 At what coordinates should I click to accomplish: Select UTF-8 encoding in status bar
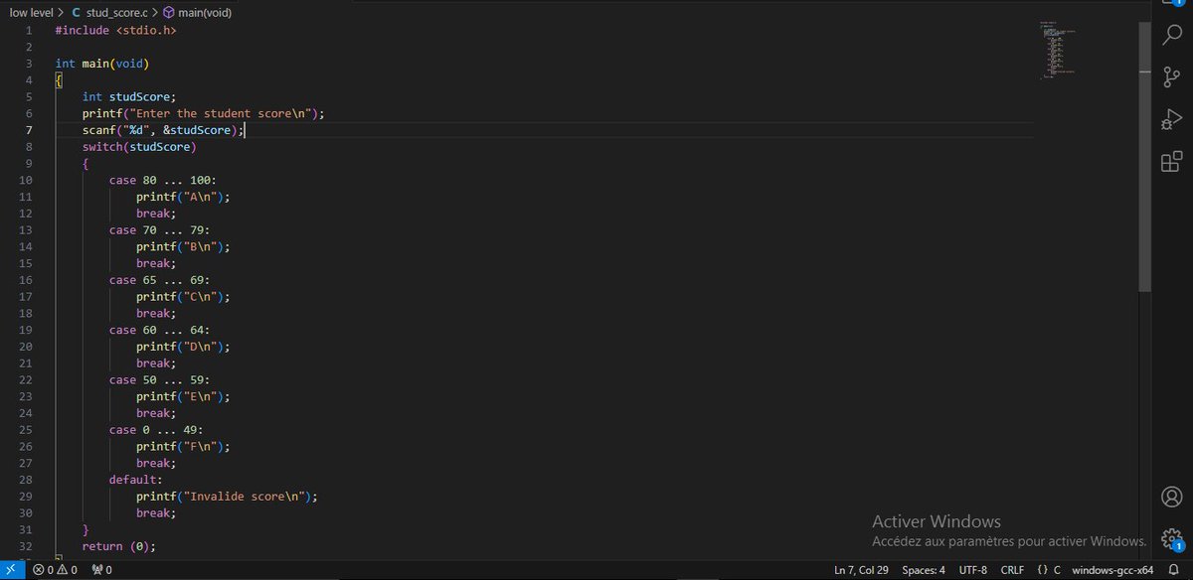pos(972,569)
